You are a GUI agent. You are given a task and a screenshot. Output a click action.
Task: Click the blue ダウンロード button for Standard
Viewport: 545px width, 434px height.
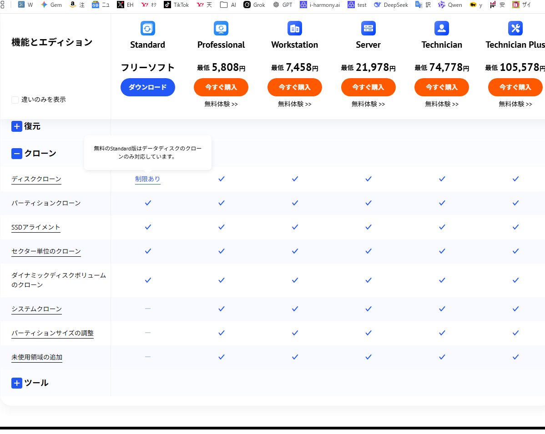pos(147,87)
